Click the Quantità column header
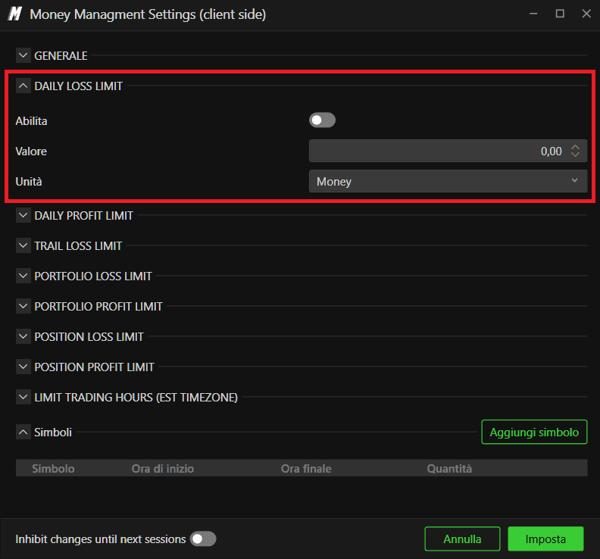600x559 pixels. pos(449,468)
